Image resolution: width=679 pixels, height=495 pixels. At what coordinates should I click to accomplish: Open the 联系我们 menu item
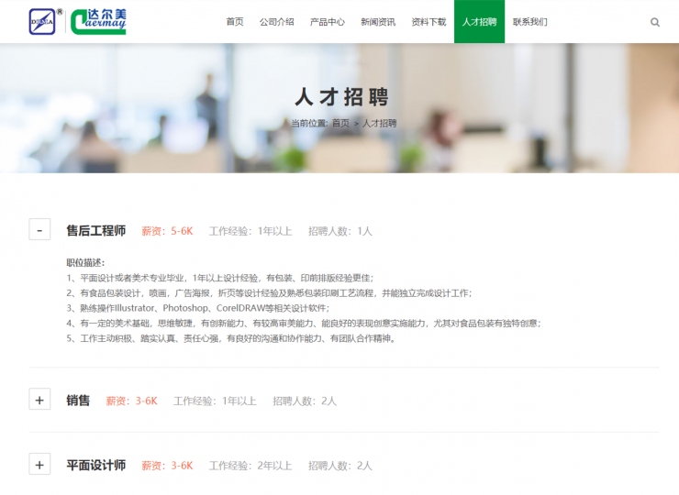(530, 22)
